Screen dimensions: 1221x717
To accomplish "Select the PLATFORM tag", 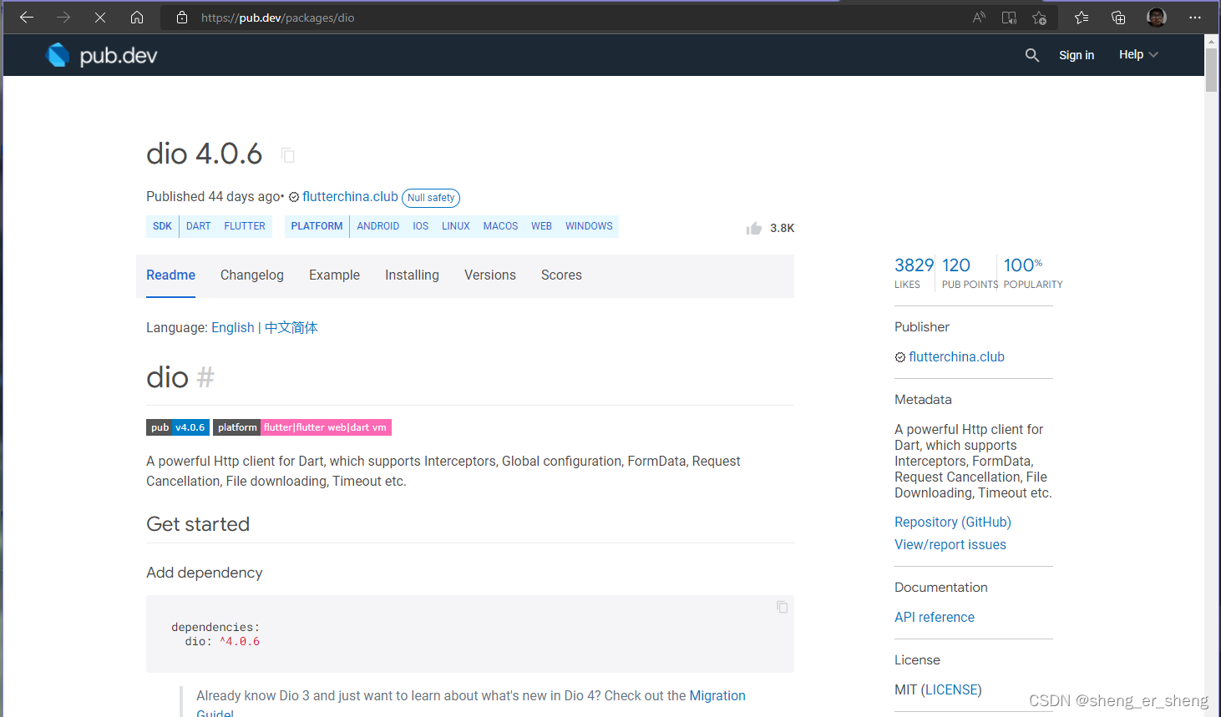I will tap(317, 226).
